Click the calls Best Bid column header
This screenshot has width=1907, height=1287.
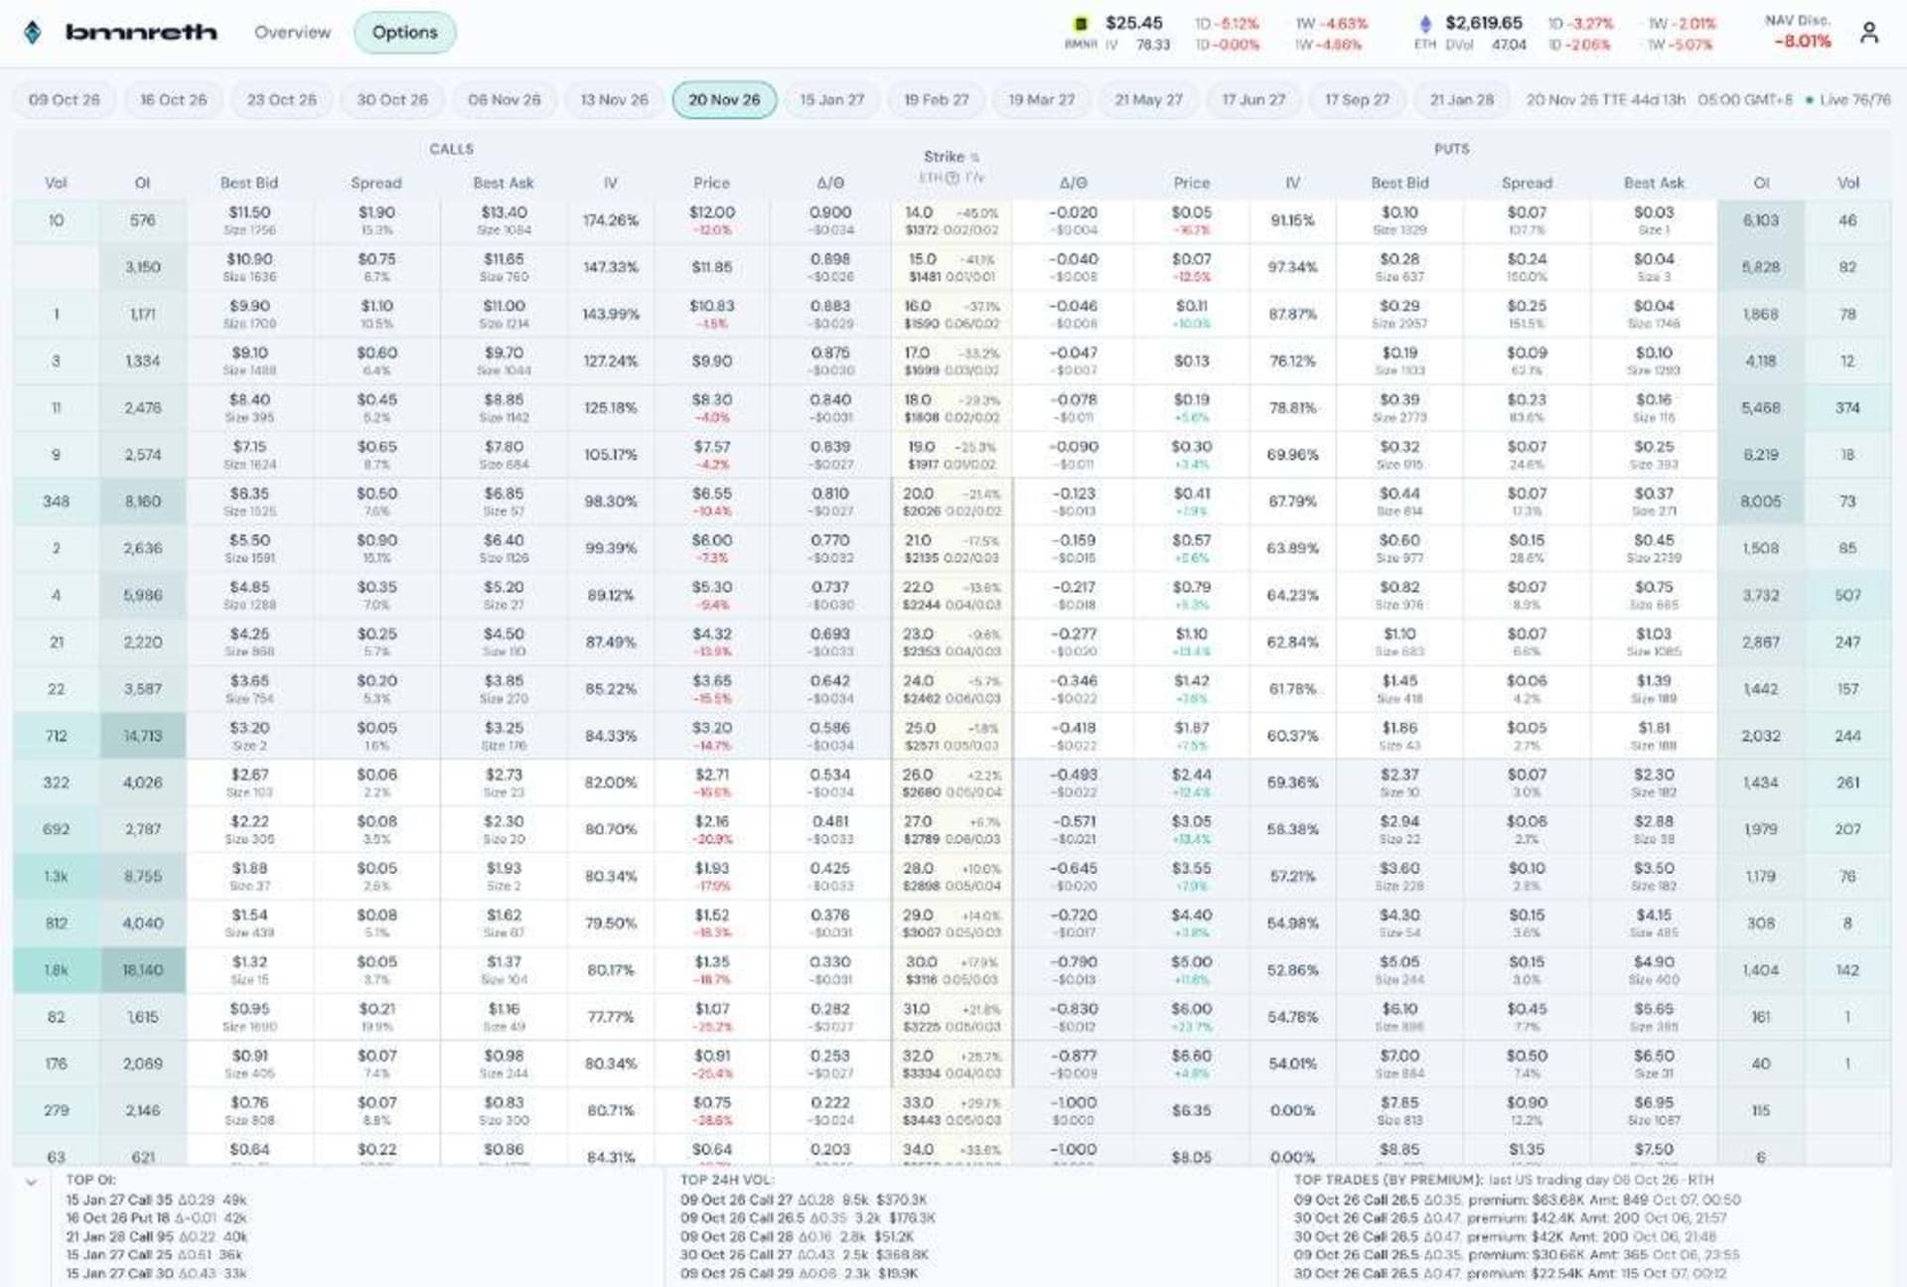point(249,183)
